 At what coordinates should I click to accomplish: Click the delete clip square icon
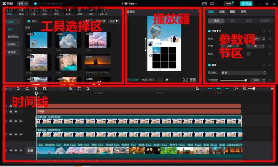coord(44,89)
